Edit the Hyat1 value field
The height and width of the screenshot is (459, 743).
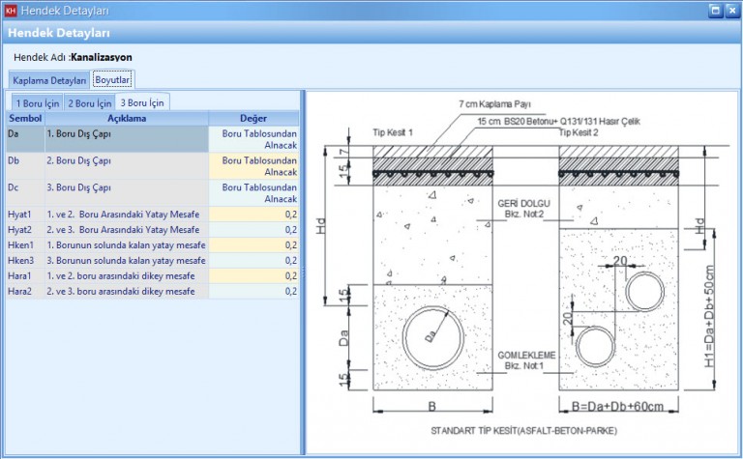pyautogui.click(x=253, y=215)
